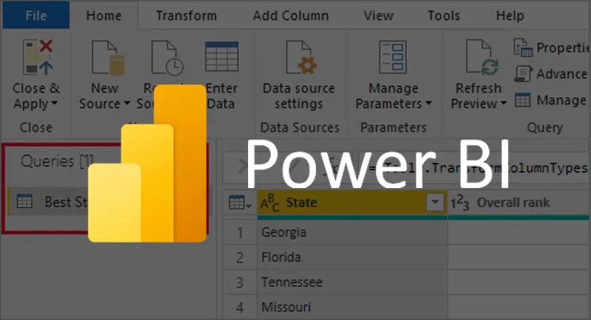
Task: Expand the Manage Parameters dropdown arrow
Action: (428, 104)
